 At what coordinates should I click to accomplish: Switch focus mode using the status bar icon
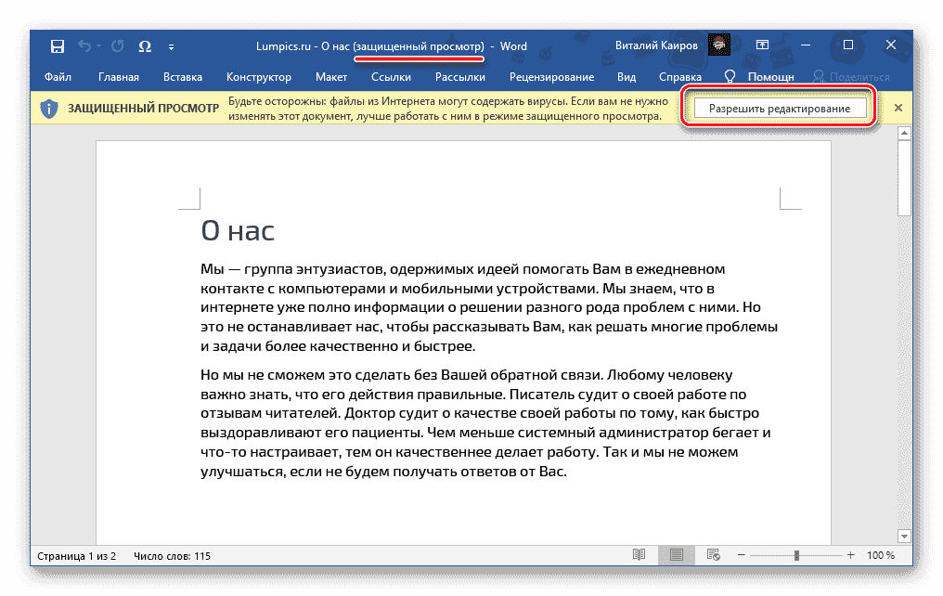713,555
